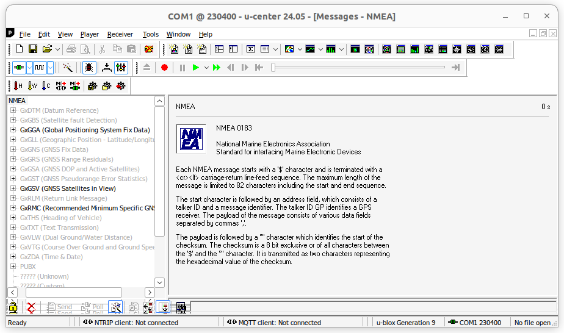Screen dimensions: 564x333
Task: Jump to end with the skip-to-end arrow
Action: pos(456,68)
